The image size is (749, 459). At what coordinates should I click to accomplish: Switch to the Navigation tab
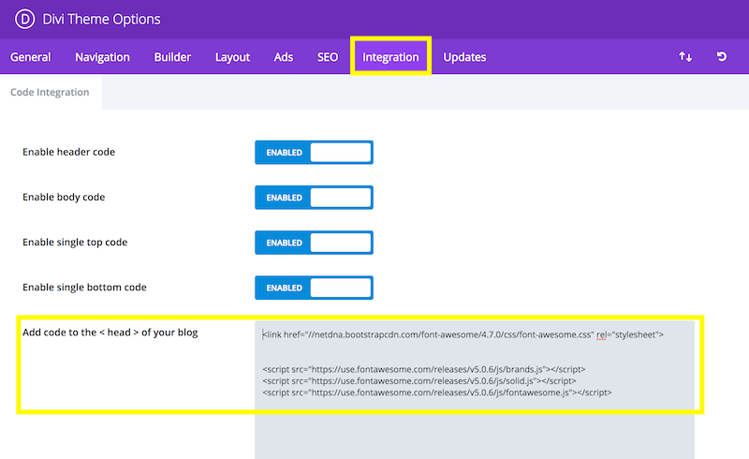click(102, 57)
